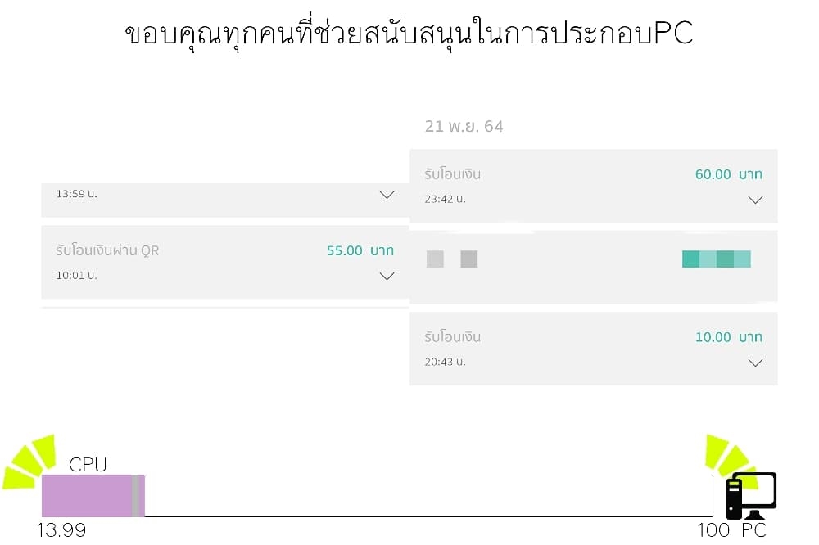Click the CPU label above the bar
This screenshot has height=545, width=819.
click(x=88, y=465)
